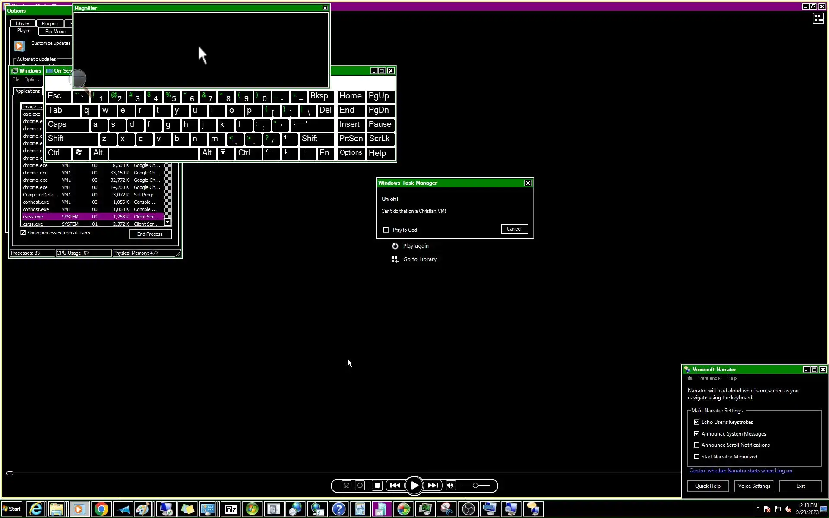829x518 pixels.
Task: Go to the previous track
Action: pos(395,486)
